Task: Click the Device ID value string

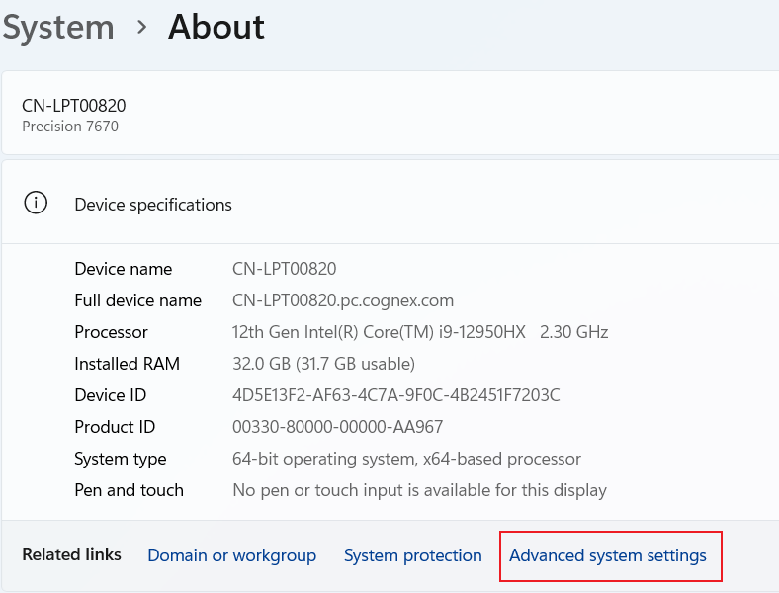Action: coord(395,395)
